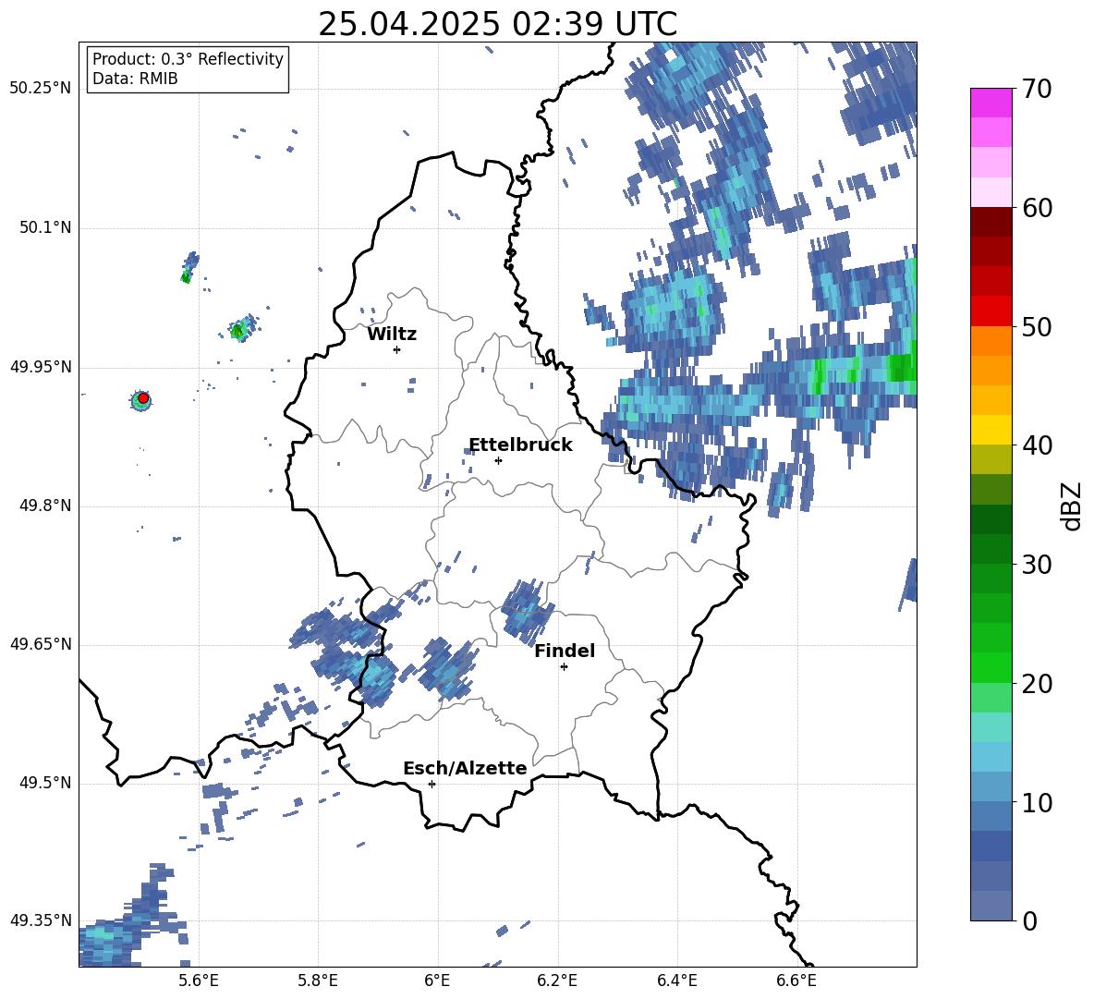This screenshot has height=999, width=1094.
Task: Click the colorbar tick label 40
Action: pos(1037,445)
